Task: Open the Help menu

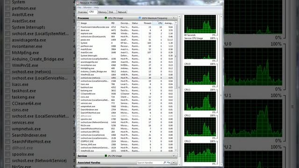Action: 97,7
